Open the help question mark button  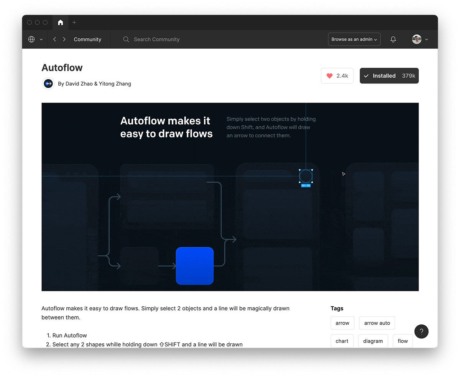click(x=421, y=331)
